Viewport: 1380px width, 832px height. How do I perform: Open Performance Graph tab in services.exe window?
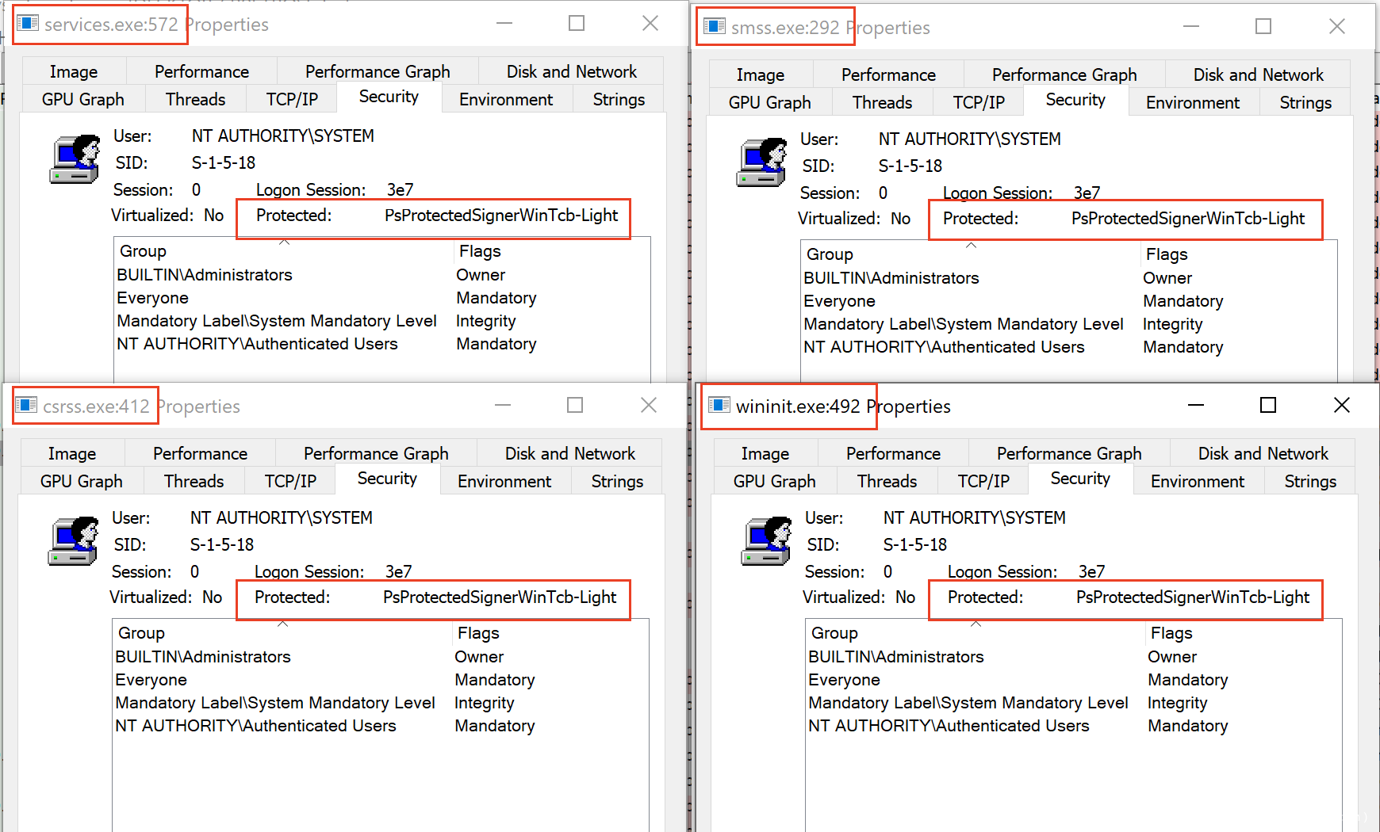pyautogui.click(x=378, y=71)
